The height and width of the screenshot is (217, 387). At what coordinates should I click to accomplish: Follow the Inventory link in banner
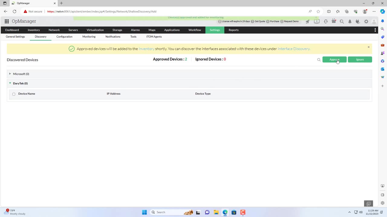(146, 49)
